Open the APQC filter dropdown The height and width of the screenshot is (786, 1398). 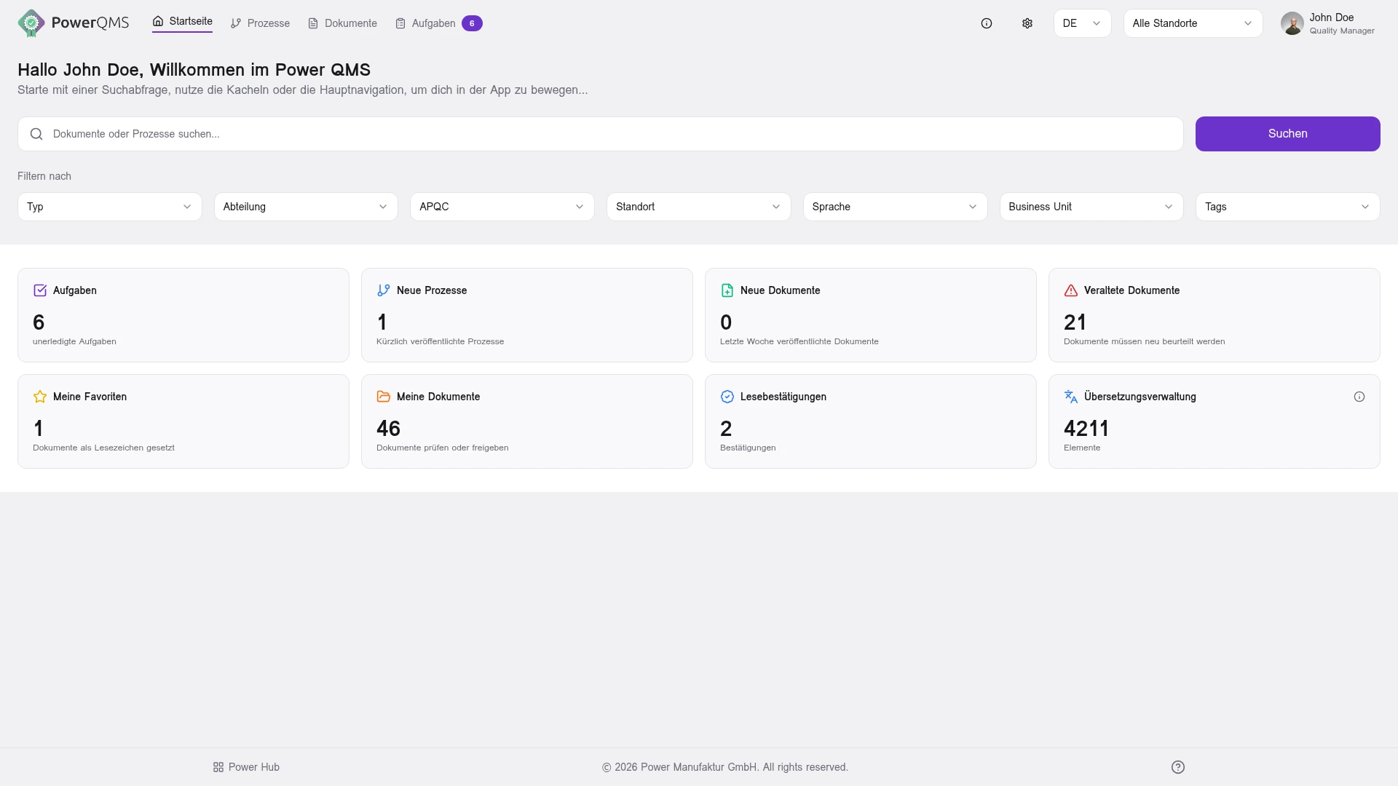pos(502,207)
